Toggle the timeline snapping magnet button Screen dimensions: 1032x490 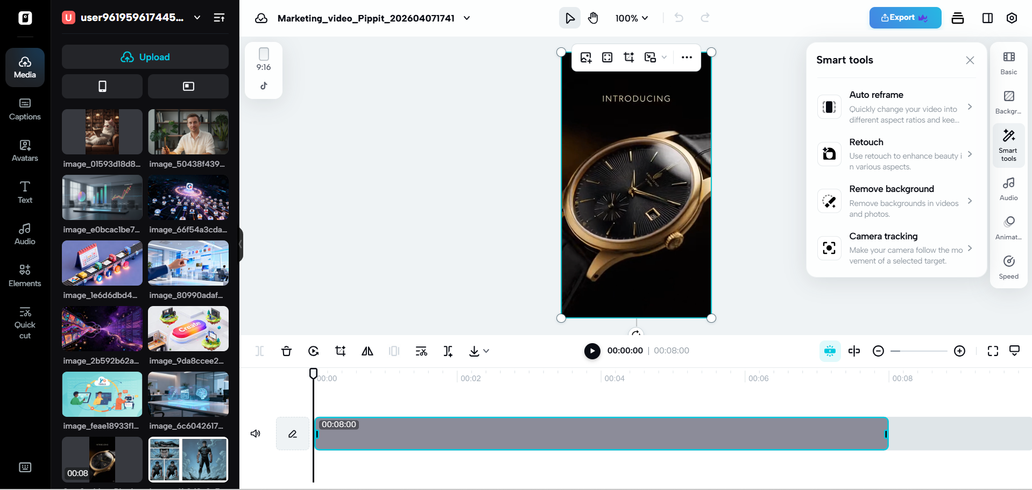click(x=830, y=351)
